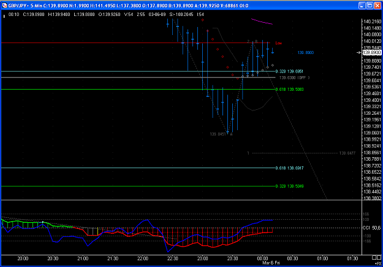Click the 'H:139.9400' high value in header

point(59,15)
